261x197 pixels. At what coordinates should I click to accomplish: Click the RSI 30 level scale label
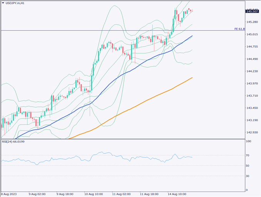coord(248,176)
